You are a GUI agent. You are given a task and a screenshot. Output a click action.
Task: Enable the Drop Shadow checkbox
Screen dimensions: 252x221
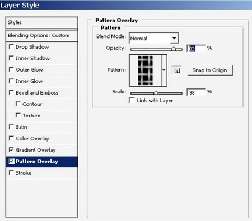11,46
